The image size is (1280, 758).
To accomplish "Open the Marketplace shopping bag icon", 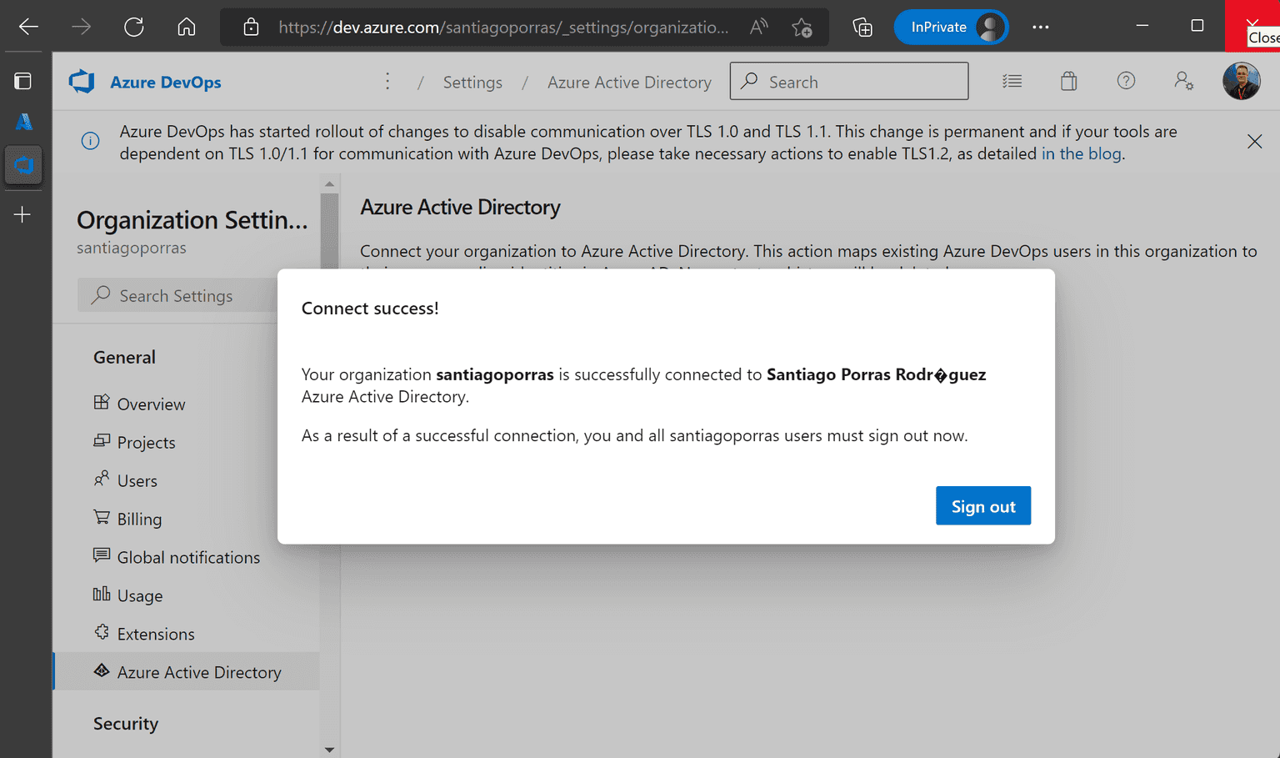I will tap(1068, 81).
